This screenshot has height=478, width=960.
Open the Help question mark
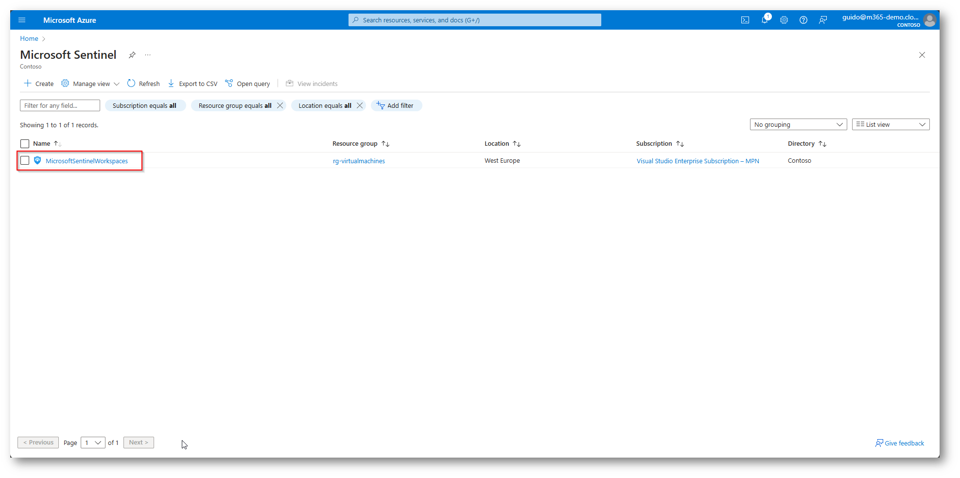[803, 20]
